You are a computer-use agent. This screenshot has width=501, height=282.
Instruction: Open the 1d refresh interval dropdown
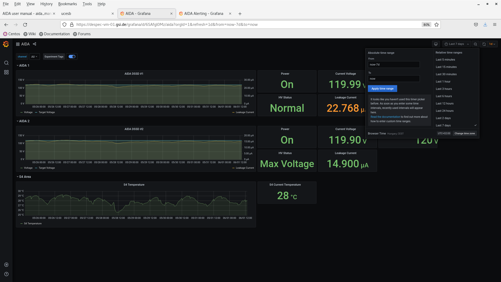pos(492,44)
